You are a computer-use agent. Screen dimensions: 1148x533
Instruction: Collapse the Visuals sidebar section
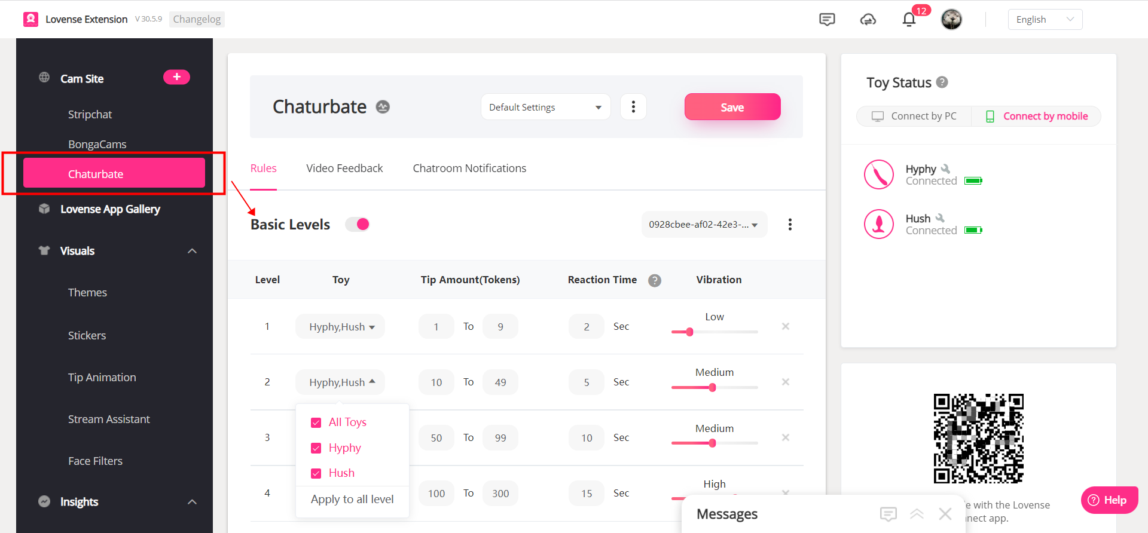point(192,251)
